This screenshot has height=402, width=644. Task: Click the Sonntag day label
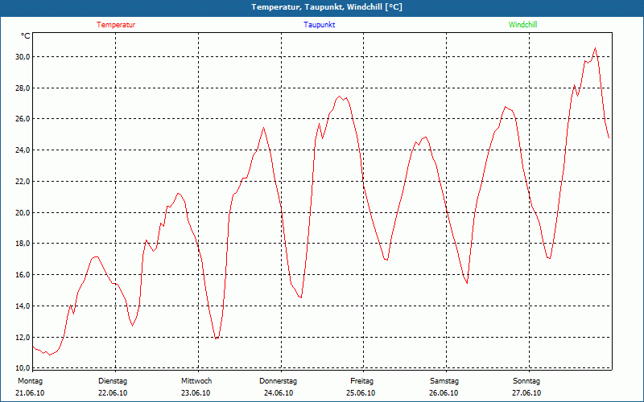pos(526,381)
